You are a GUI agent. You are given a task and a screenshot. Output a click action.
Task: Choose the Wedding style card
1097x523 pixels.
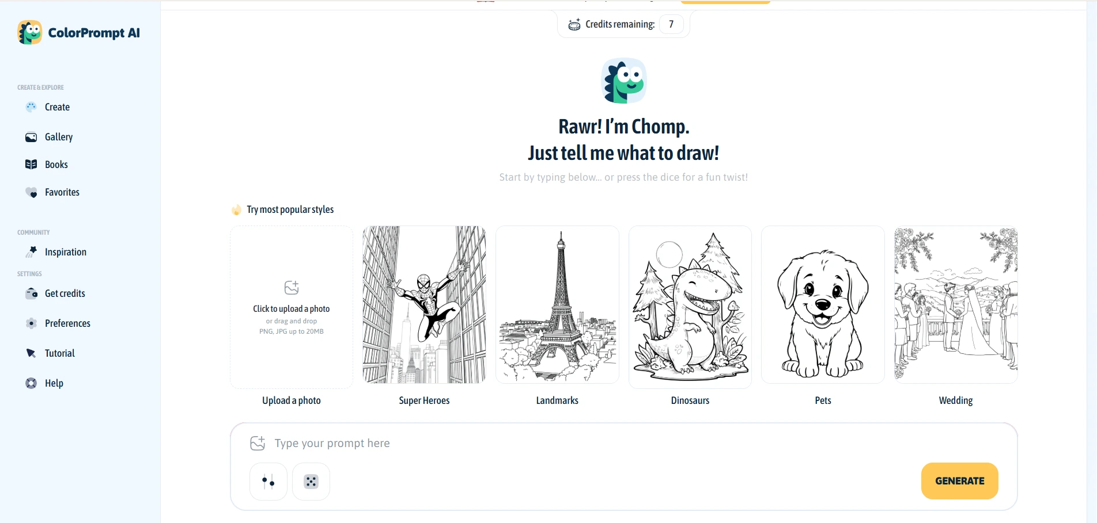click(x=955, y=305)
